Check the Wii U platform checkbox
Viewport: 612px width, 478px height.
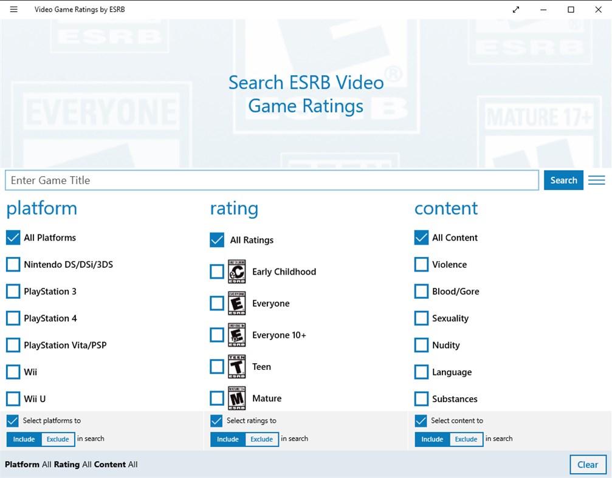point(13,398)
